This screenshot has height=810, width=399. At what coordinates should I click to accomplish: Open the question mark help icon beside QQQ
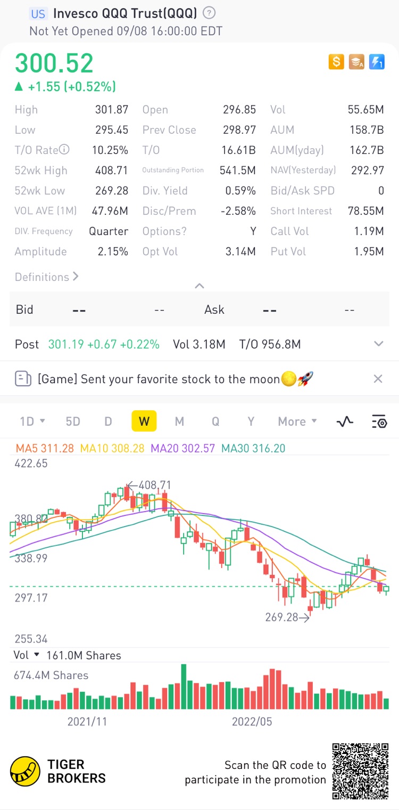point(210,13)
